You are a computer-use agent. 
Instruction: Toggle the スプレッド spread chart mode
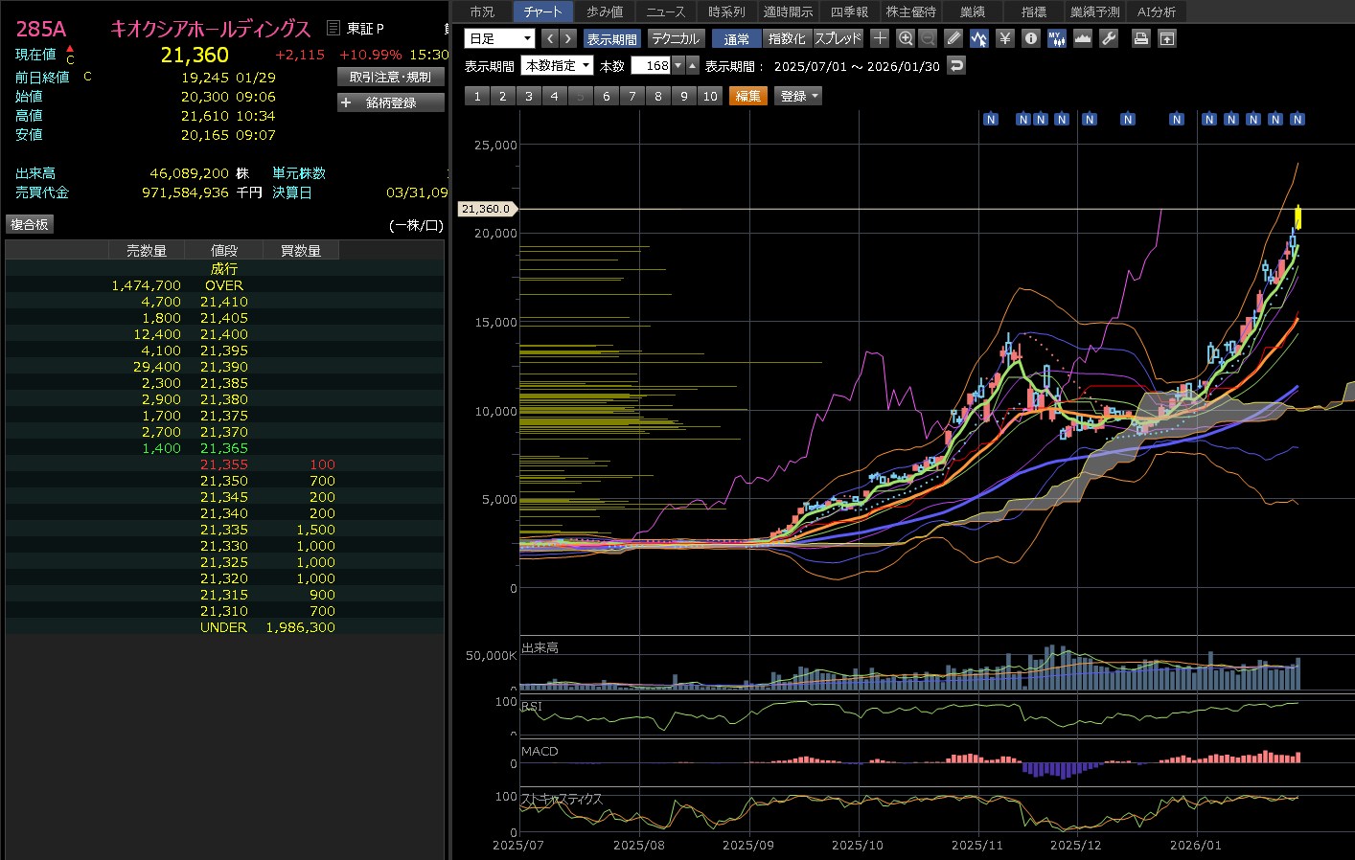tap(838, 38)
